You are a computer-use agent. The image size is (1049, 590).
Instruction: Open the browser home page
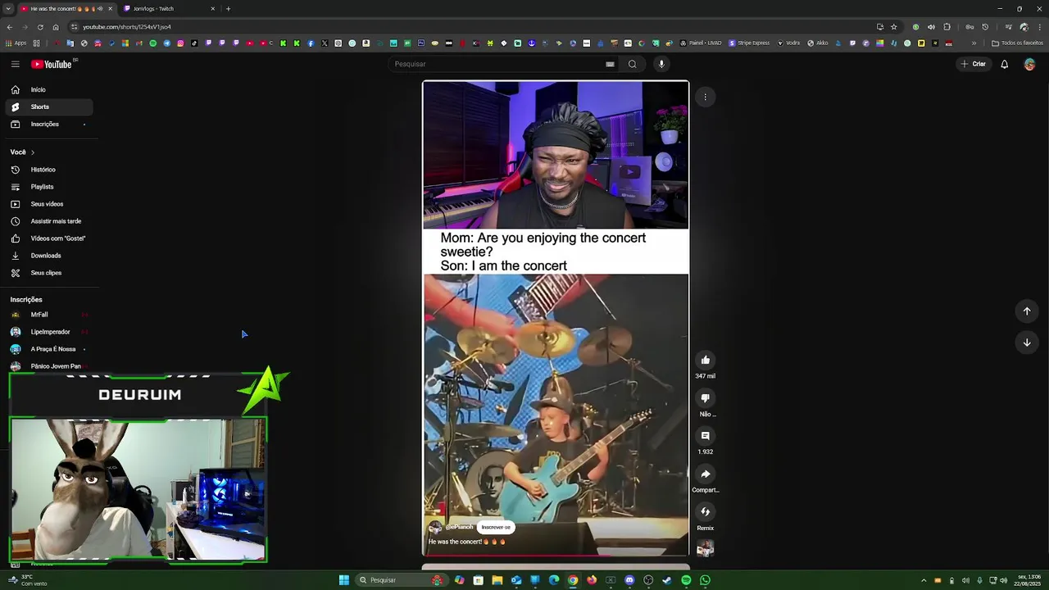[x=55, y=27]
